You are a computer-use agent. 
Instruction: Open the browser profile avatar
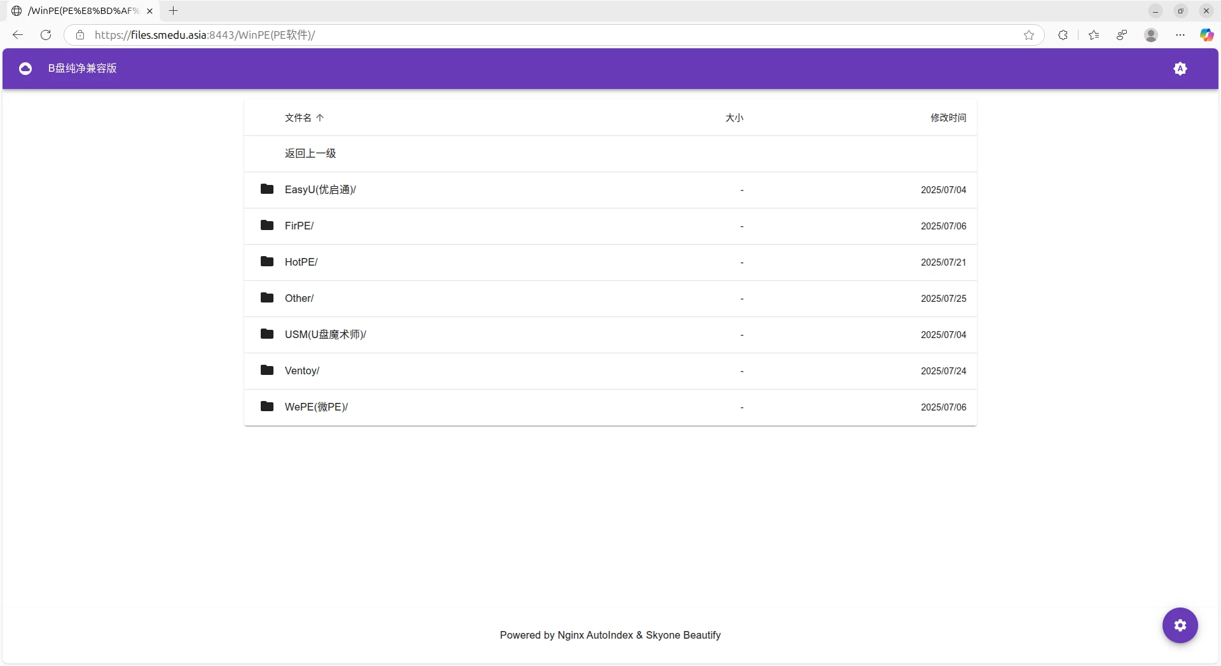click(1151, 35)
